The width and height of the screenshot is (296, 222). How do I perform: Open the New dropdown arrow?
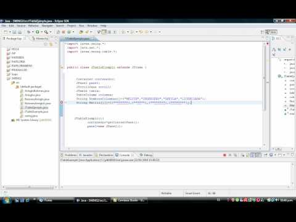coord(10,32)
